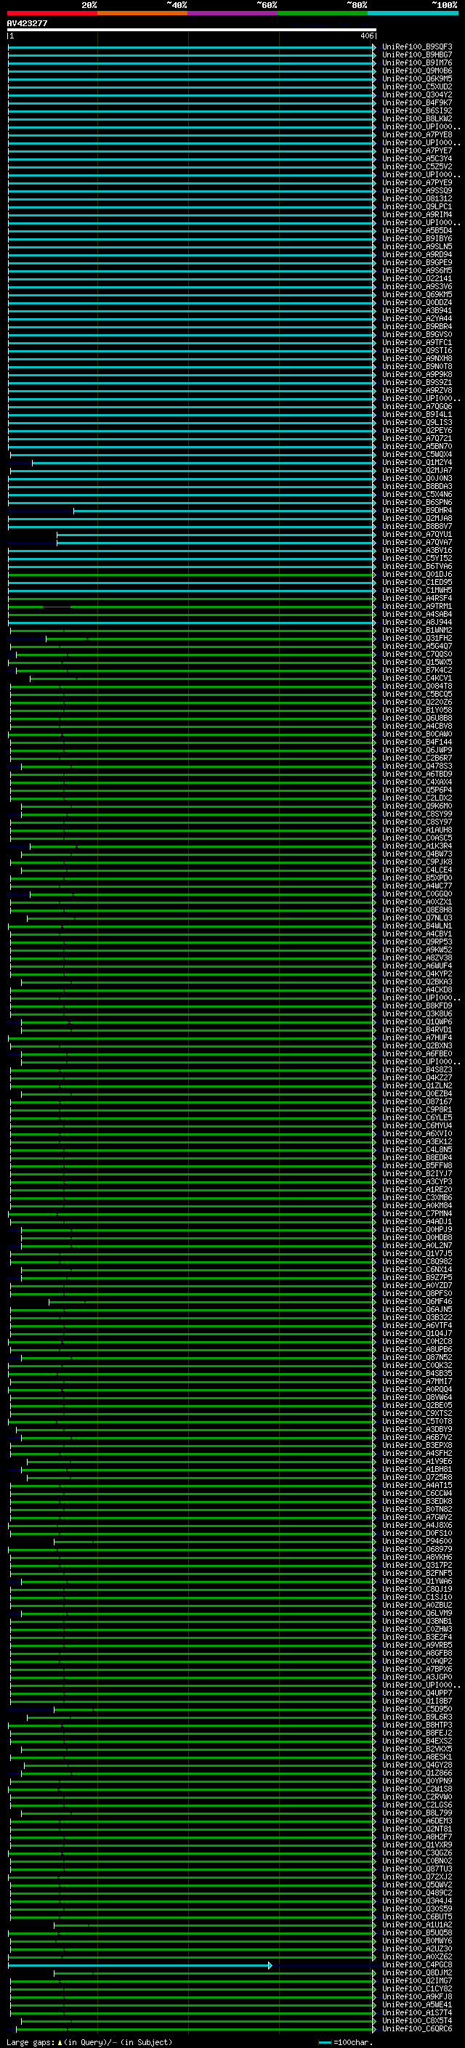Select hit label UniRef100_Q304Y2
The width and height of the screenshot is (465, 2048).
(x=417, y=94)
